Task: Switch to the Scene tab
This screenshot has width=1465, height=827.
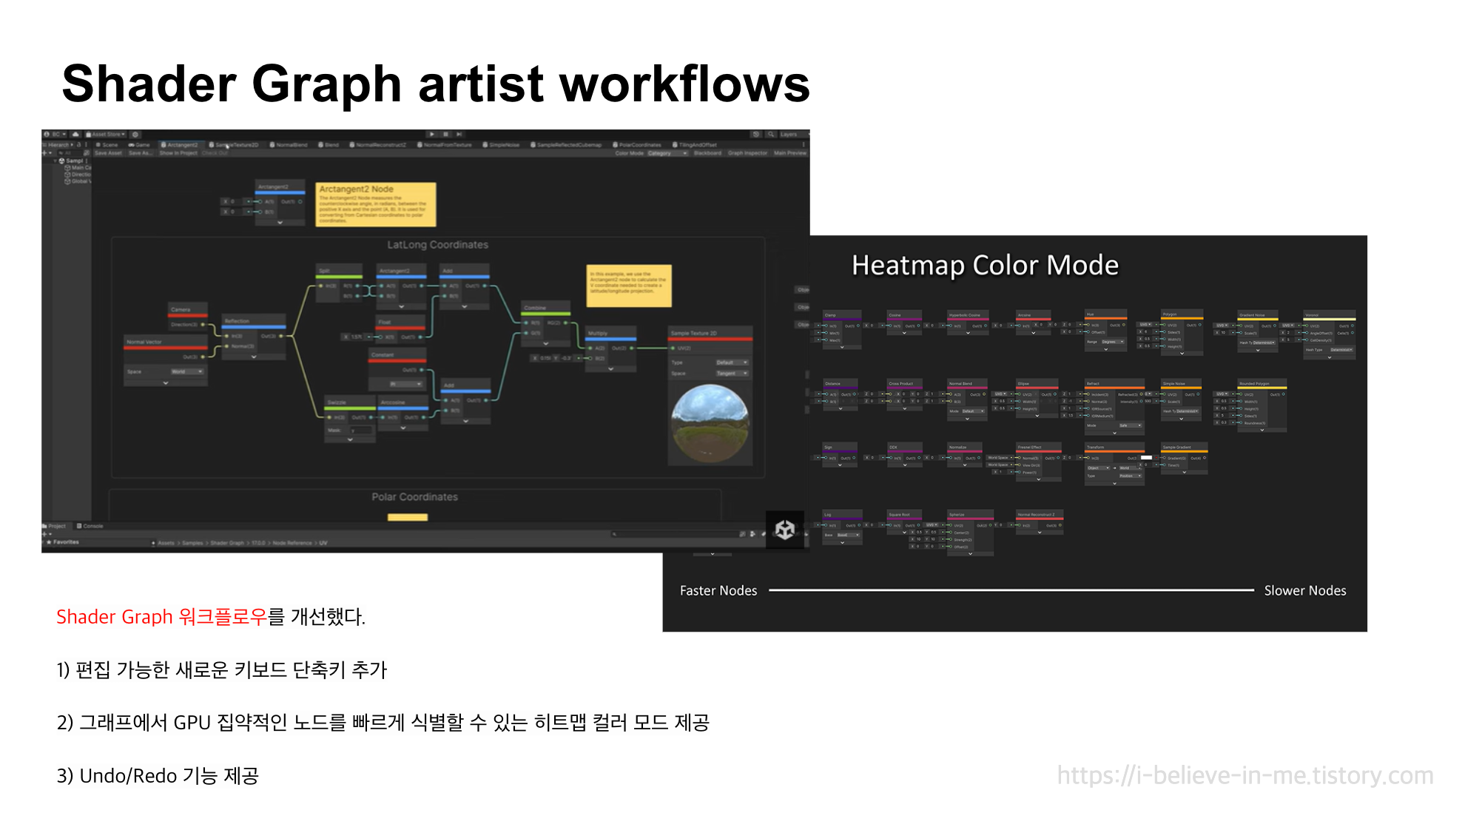Action: pyautogui.click(x=107, y=145)
